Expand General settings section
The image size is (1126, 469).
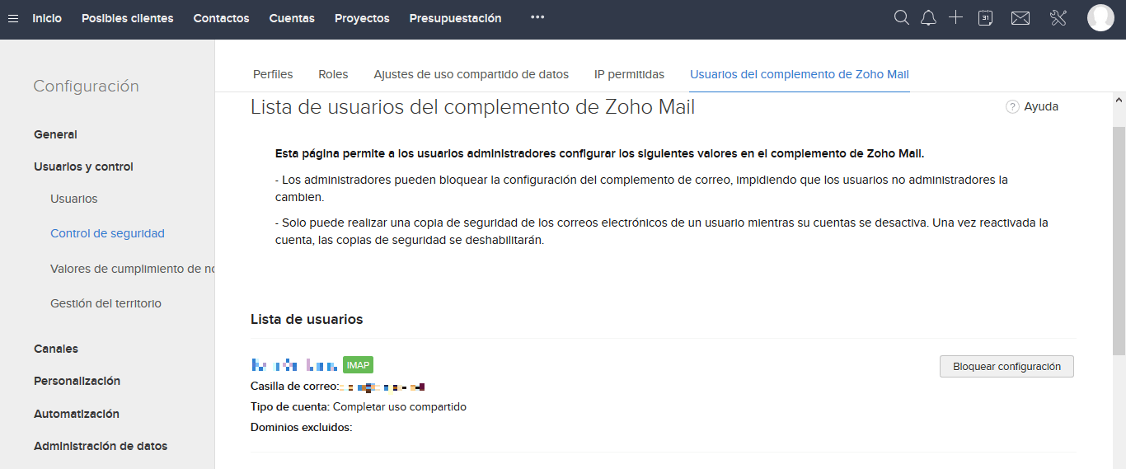pos(55,134)
